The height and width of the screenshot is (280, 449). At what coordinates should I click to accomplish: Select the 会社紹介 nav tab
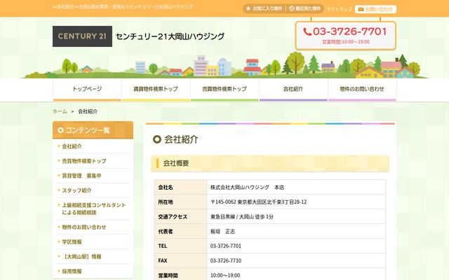(293, 90)
